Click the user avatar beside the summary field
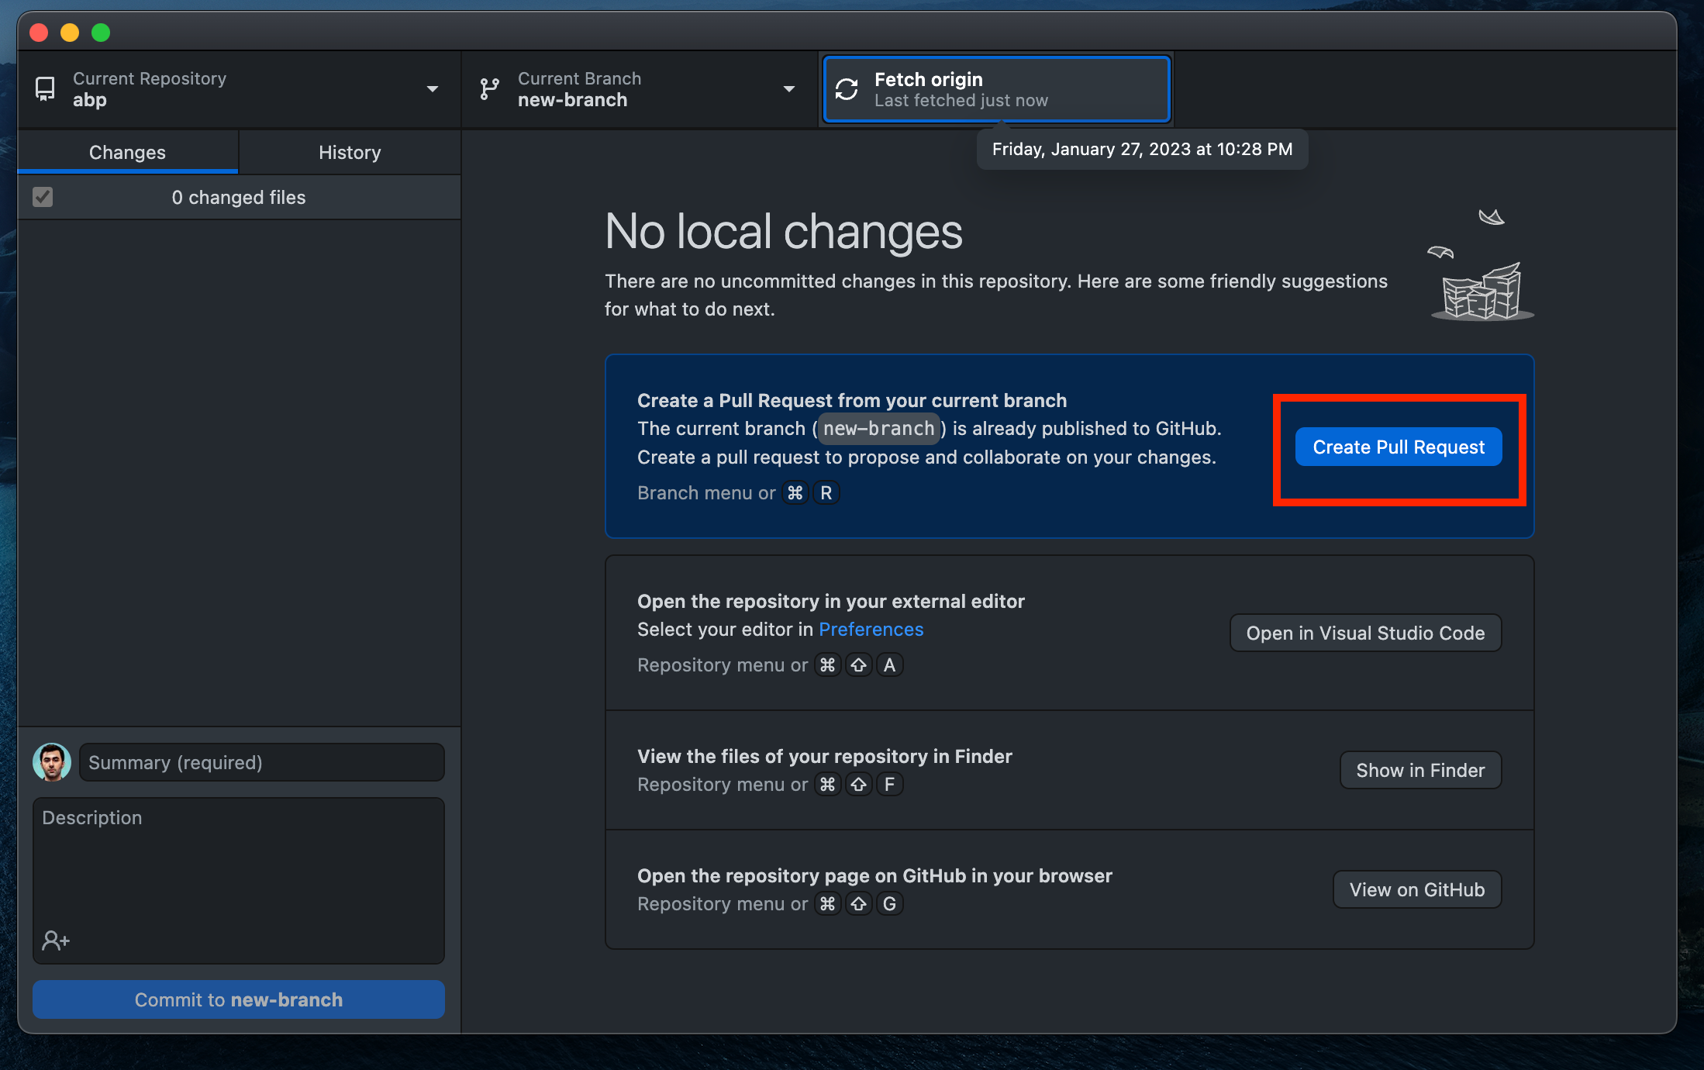The height and width of the screenshot is (1070, 1704). click(52, 762)
